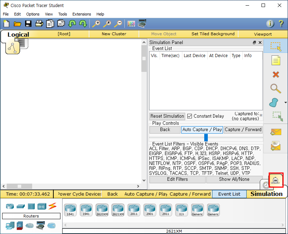Select the Connections lightning bolt icon
This screenshot has width=288, height=234.
click(53, 206)
